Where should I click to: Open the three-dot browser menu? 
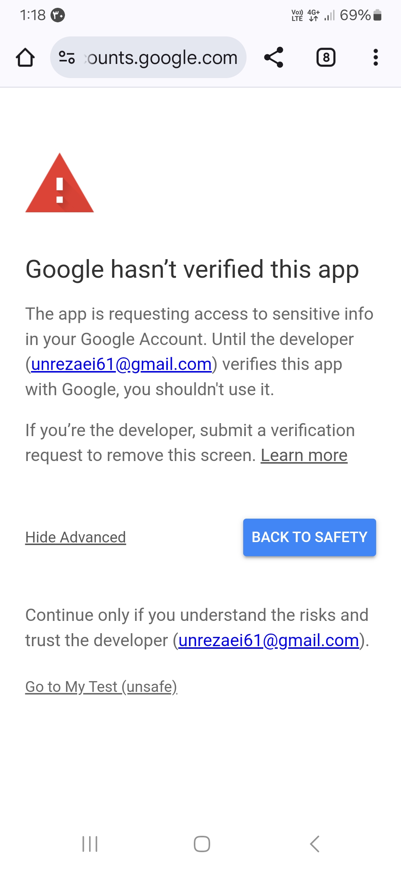click(x=375, y=58)
